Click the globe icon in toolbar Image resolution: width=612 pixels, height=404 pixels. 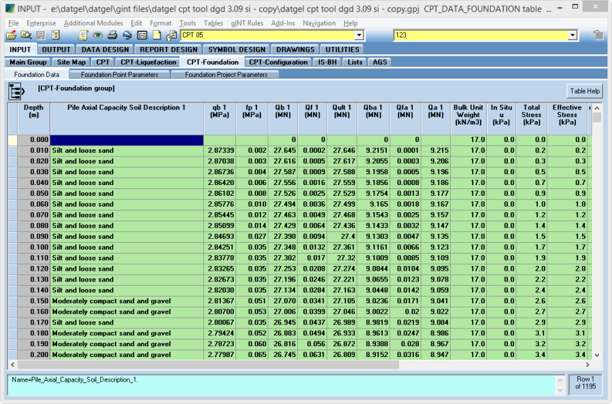(127, 35)
